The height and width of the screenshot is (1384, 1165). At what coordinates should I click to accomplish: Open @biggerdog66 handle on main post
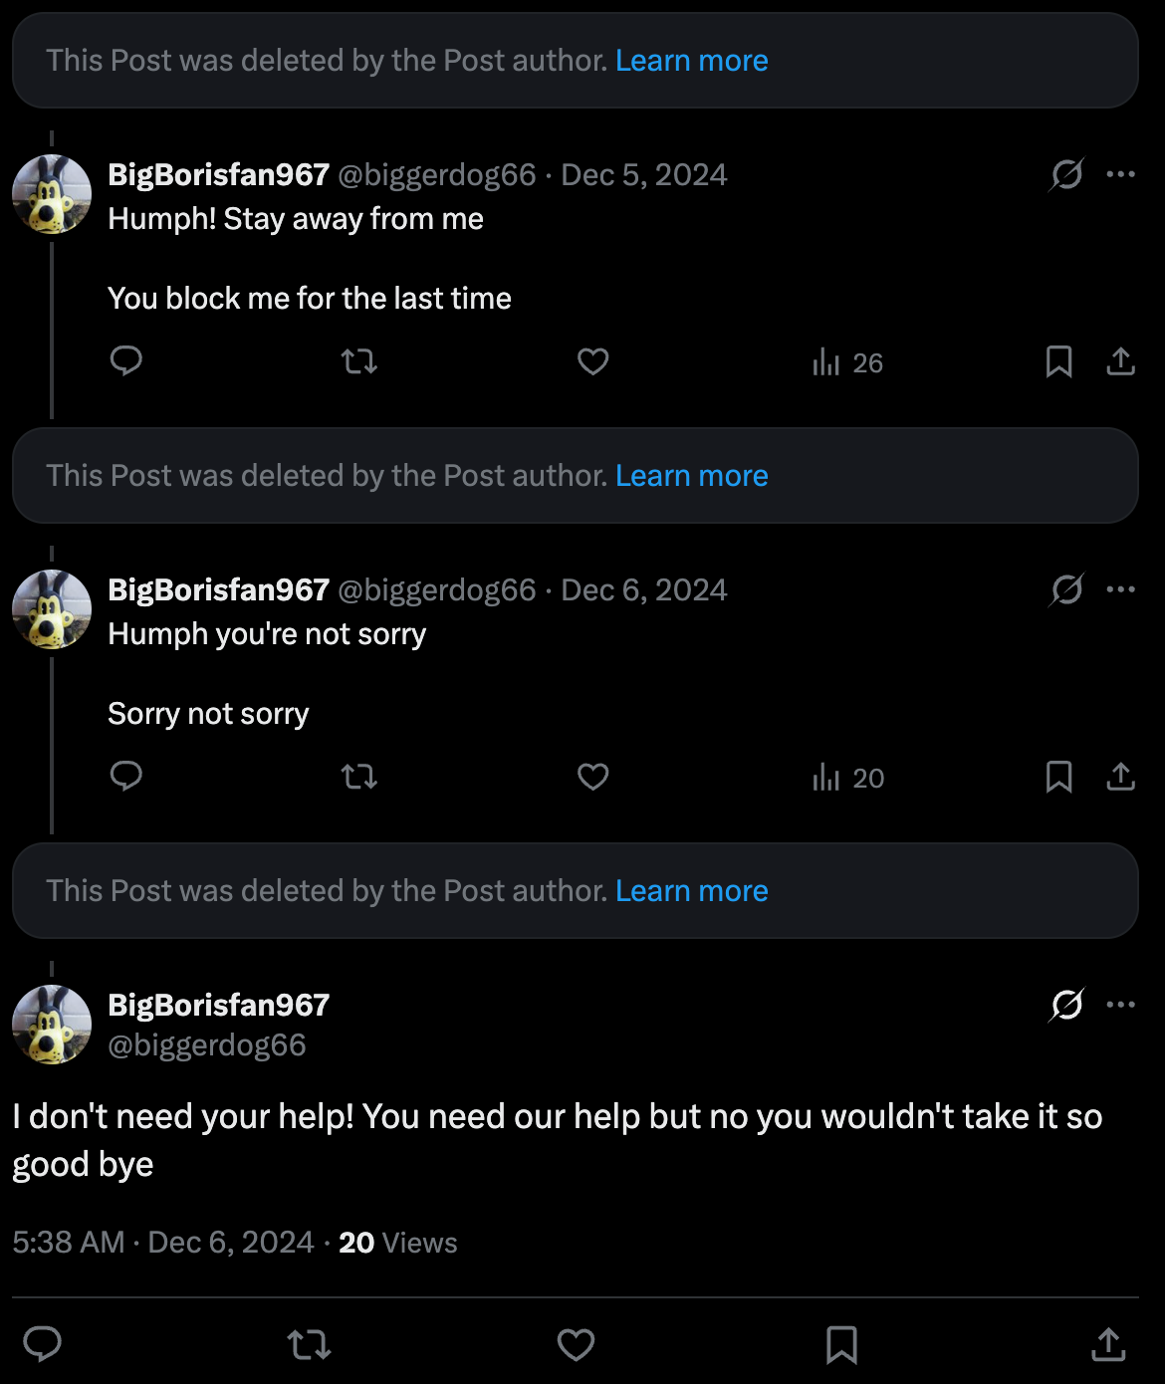[x=207, y=1045]
